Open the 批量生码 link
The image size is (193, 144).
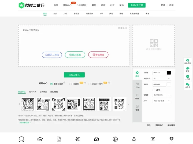coord(122,28)
